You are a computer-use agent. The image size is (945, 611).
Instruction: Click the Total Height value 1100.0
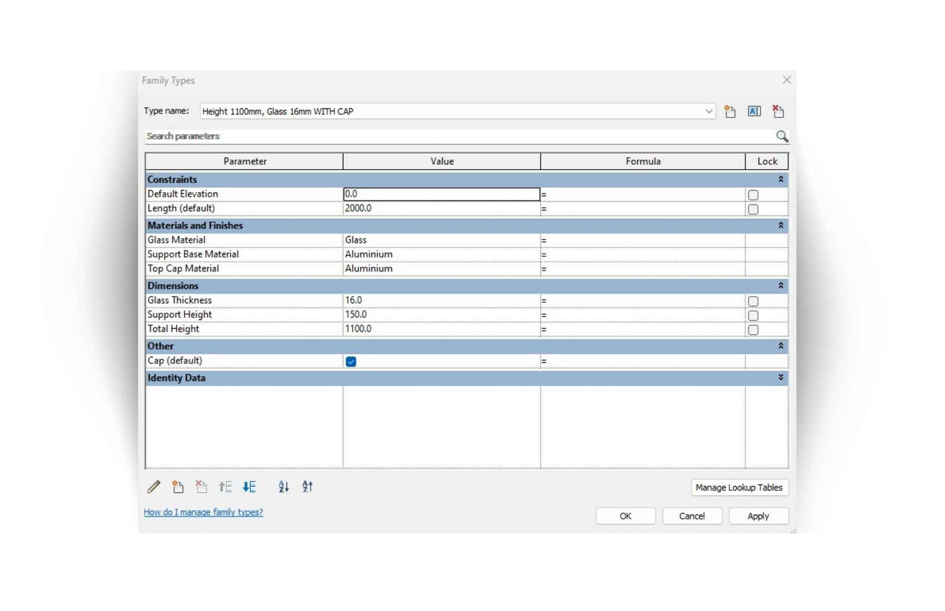[x=441, y=329]
